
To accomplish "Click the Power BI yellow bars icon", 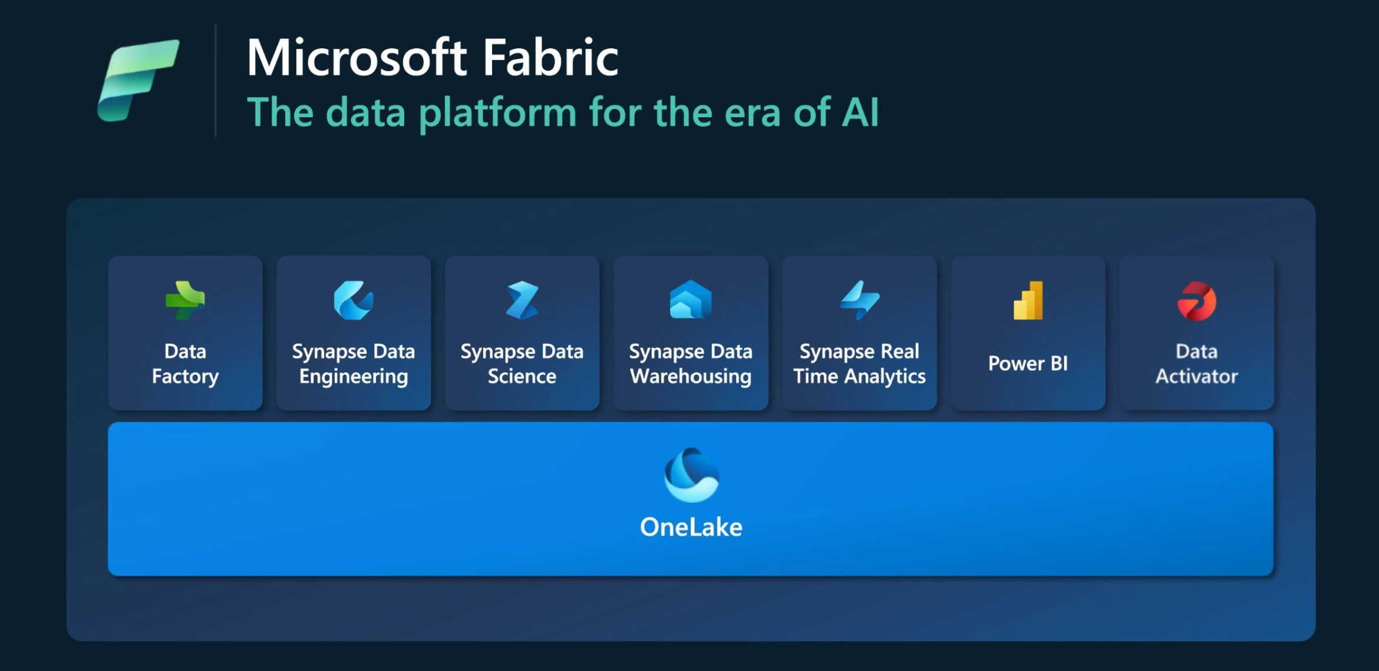I will [x=1028, y=300].
